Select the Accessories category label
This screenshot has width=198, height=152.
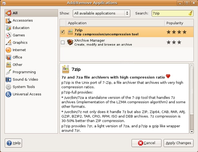coord(23,20)
